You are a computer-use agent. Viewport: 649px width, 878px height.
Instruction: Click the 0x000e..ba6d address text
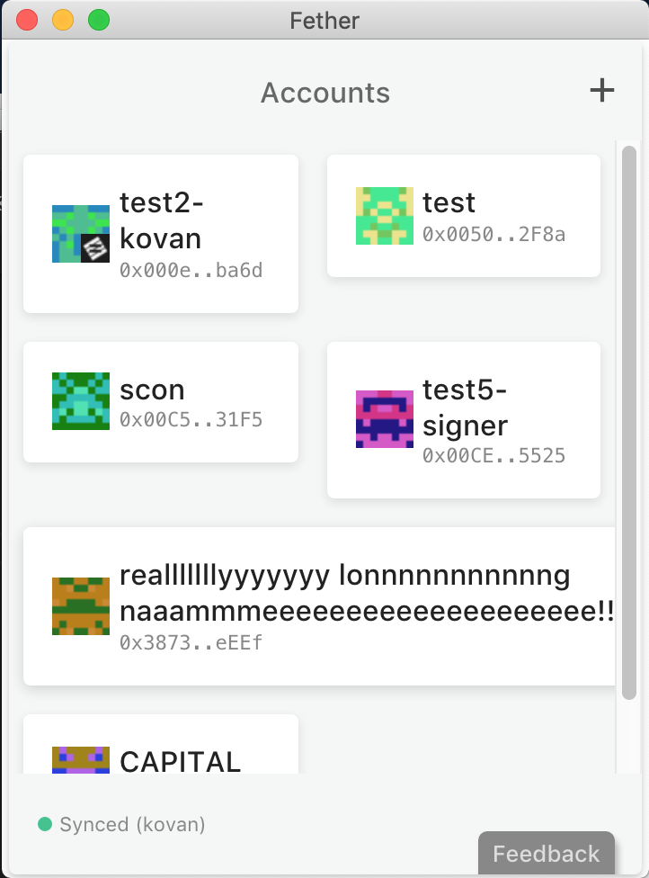[191, 271]
